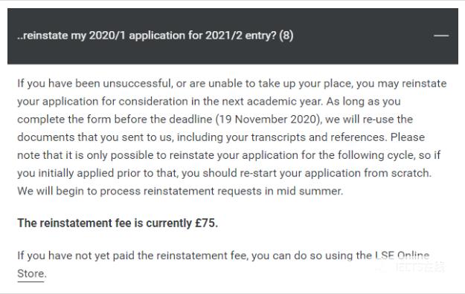Click the £75 amount in bold text
Viewport: 465px width, 294px height.
206,223
